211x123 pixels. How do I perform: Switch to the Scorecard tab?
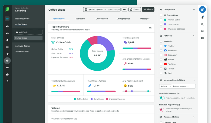tap(80, 19)
